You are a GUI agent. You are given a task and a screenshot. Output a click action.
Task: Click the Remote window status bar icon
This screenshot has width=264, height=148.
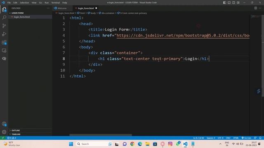click(3, 138)
